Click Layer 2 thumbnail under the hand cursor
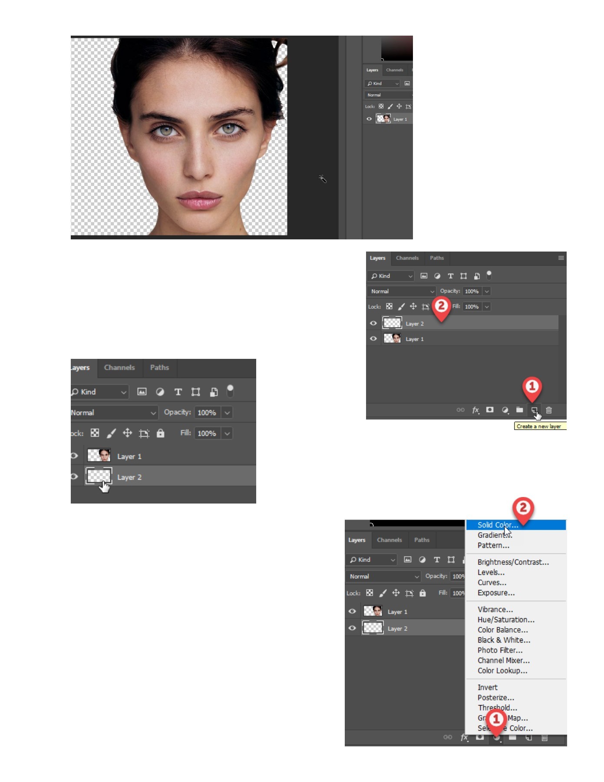The image size is (604, 782). 99,476
